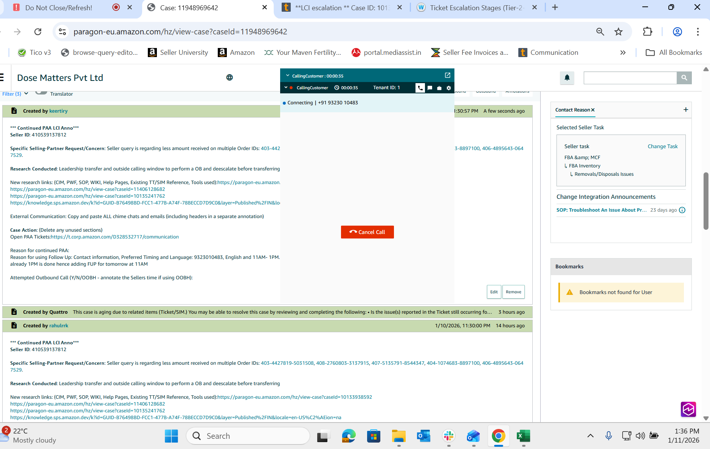Close the Contact Reason tab

tap(593, 110)
